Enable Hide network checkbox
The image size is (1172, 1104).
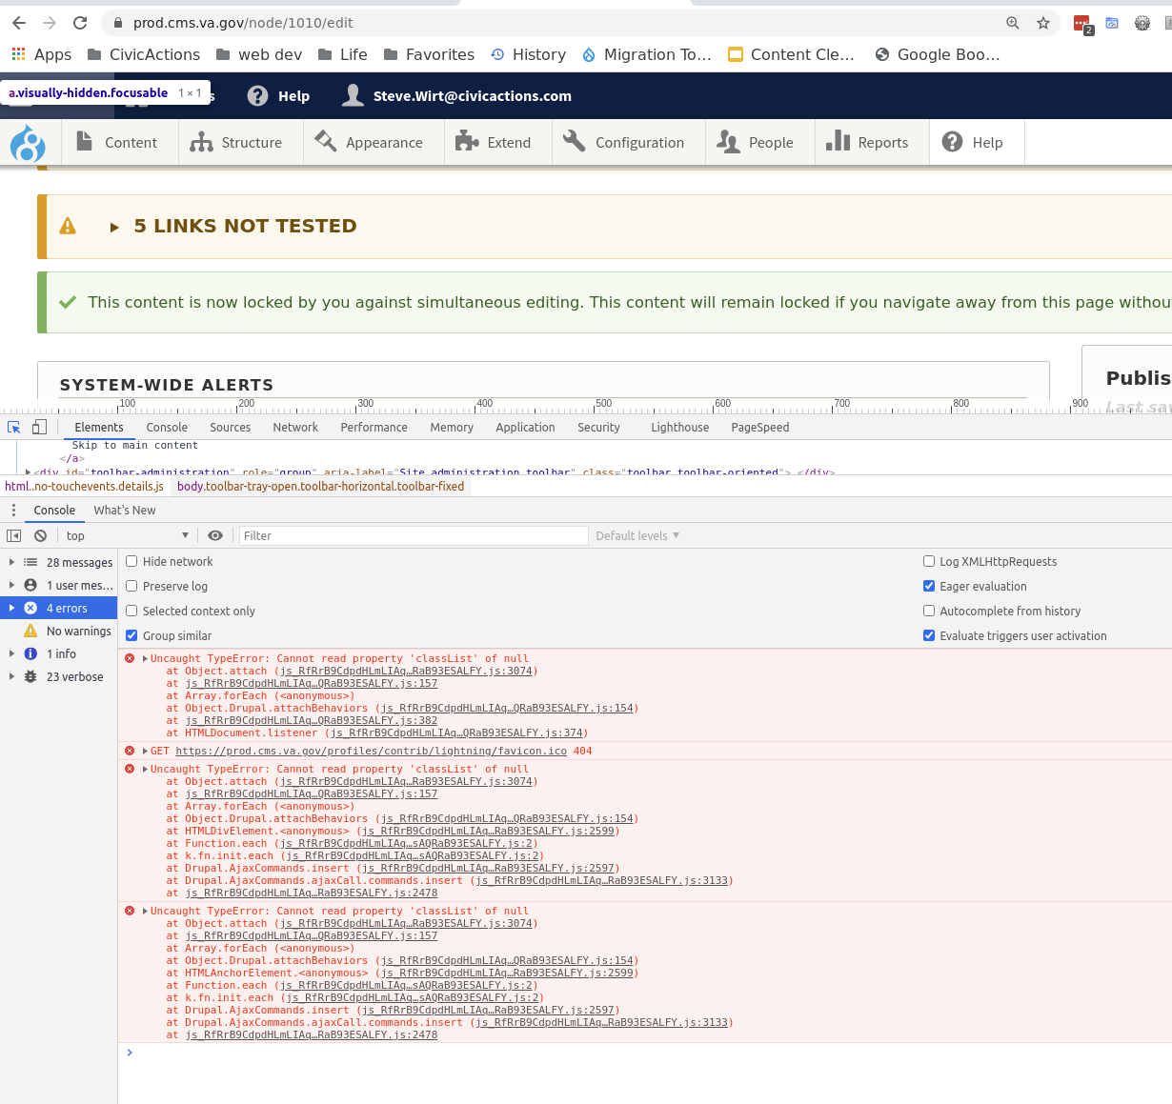coord(131,562)
